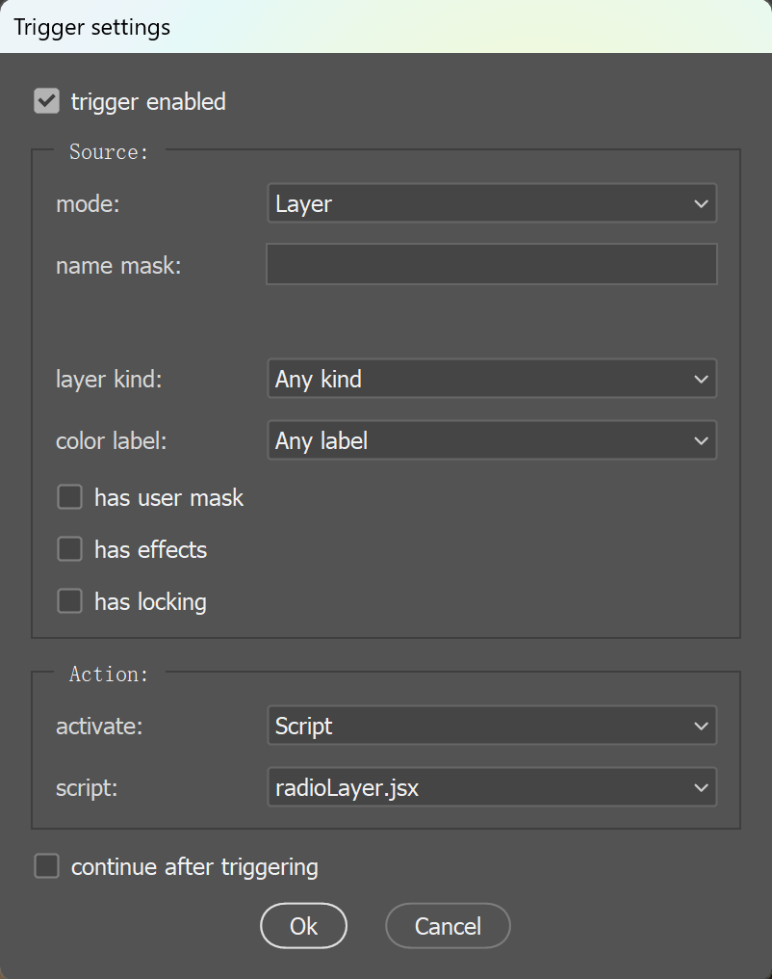Open the activate dropdown set to Script
Image resolution: width=772 pixels, height=979 pixels.
click(492, 726)
